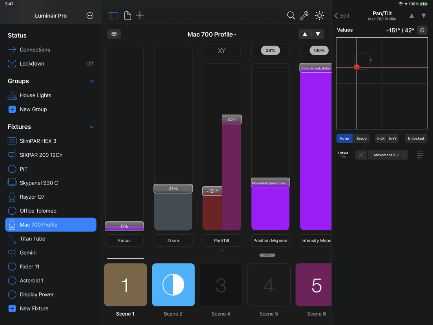Open the House Lights group
This screenshot has width=433, height=325.
51,95
